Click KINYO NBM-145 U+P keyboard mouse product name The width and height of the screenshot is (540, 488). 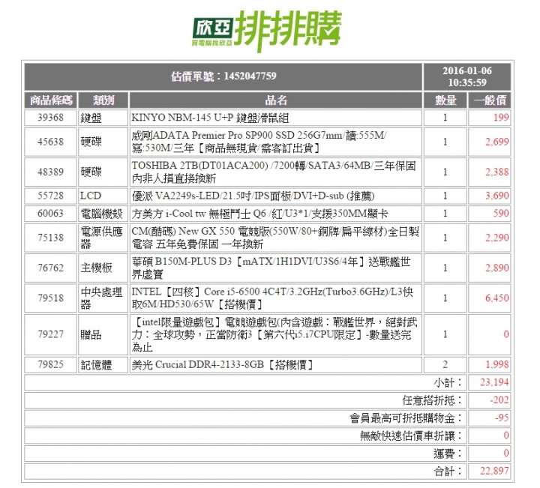coord(210,118)
